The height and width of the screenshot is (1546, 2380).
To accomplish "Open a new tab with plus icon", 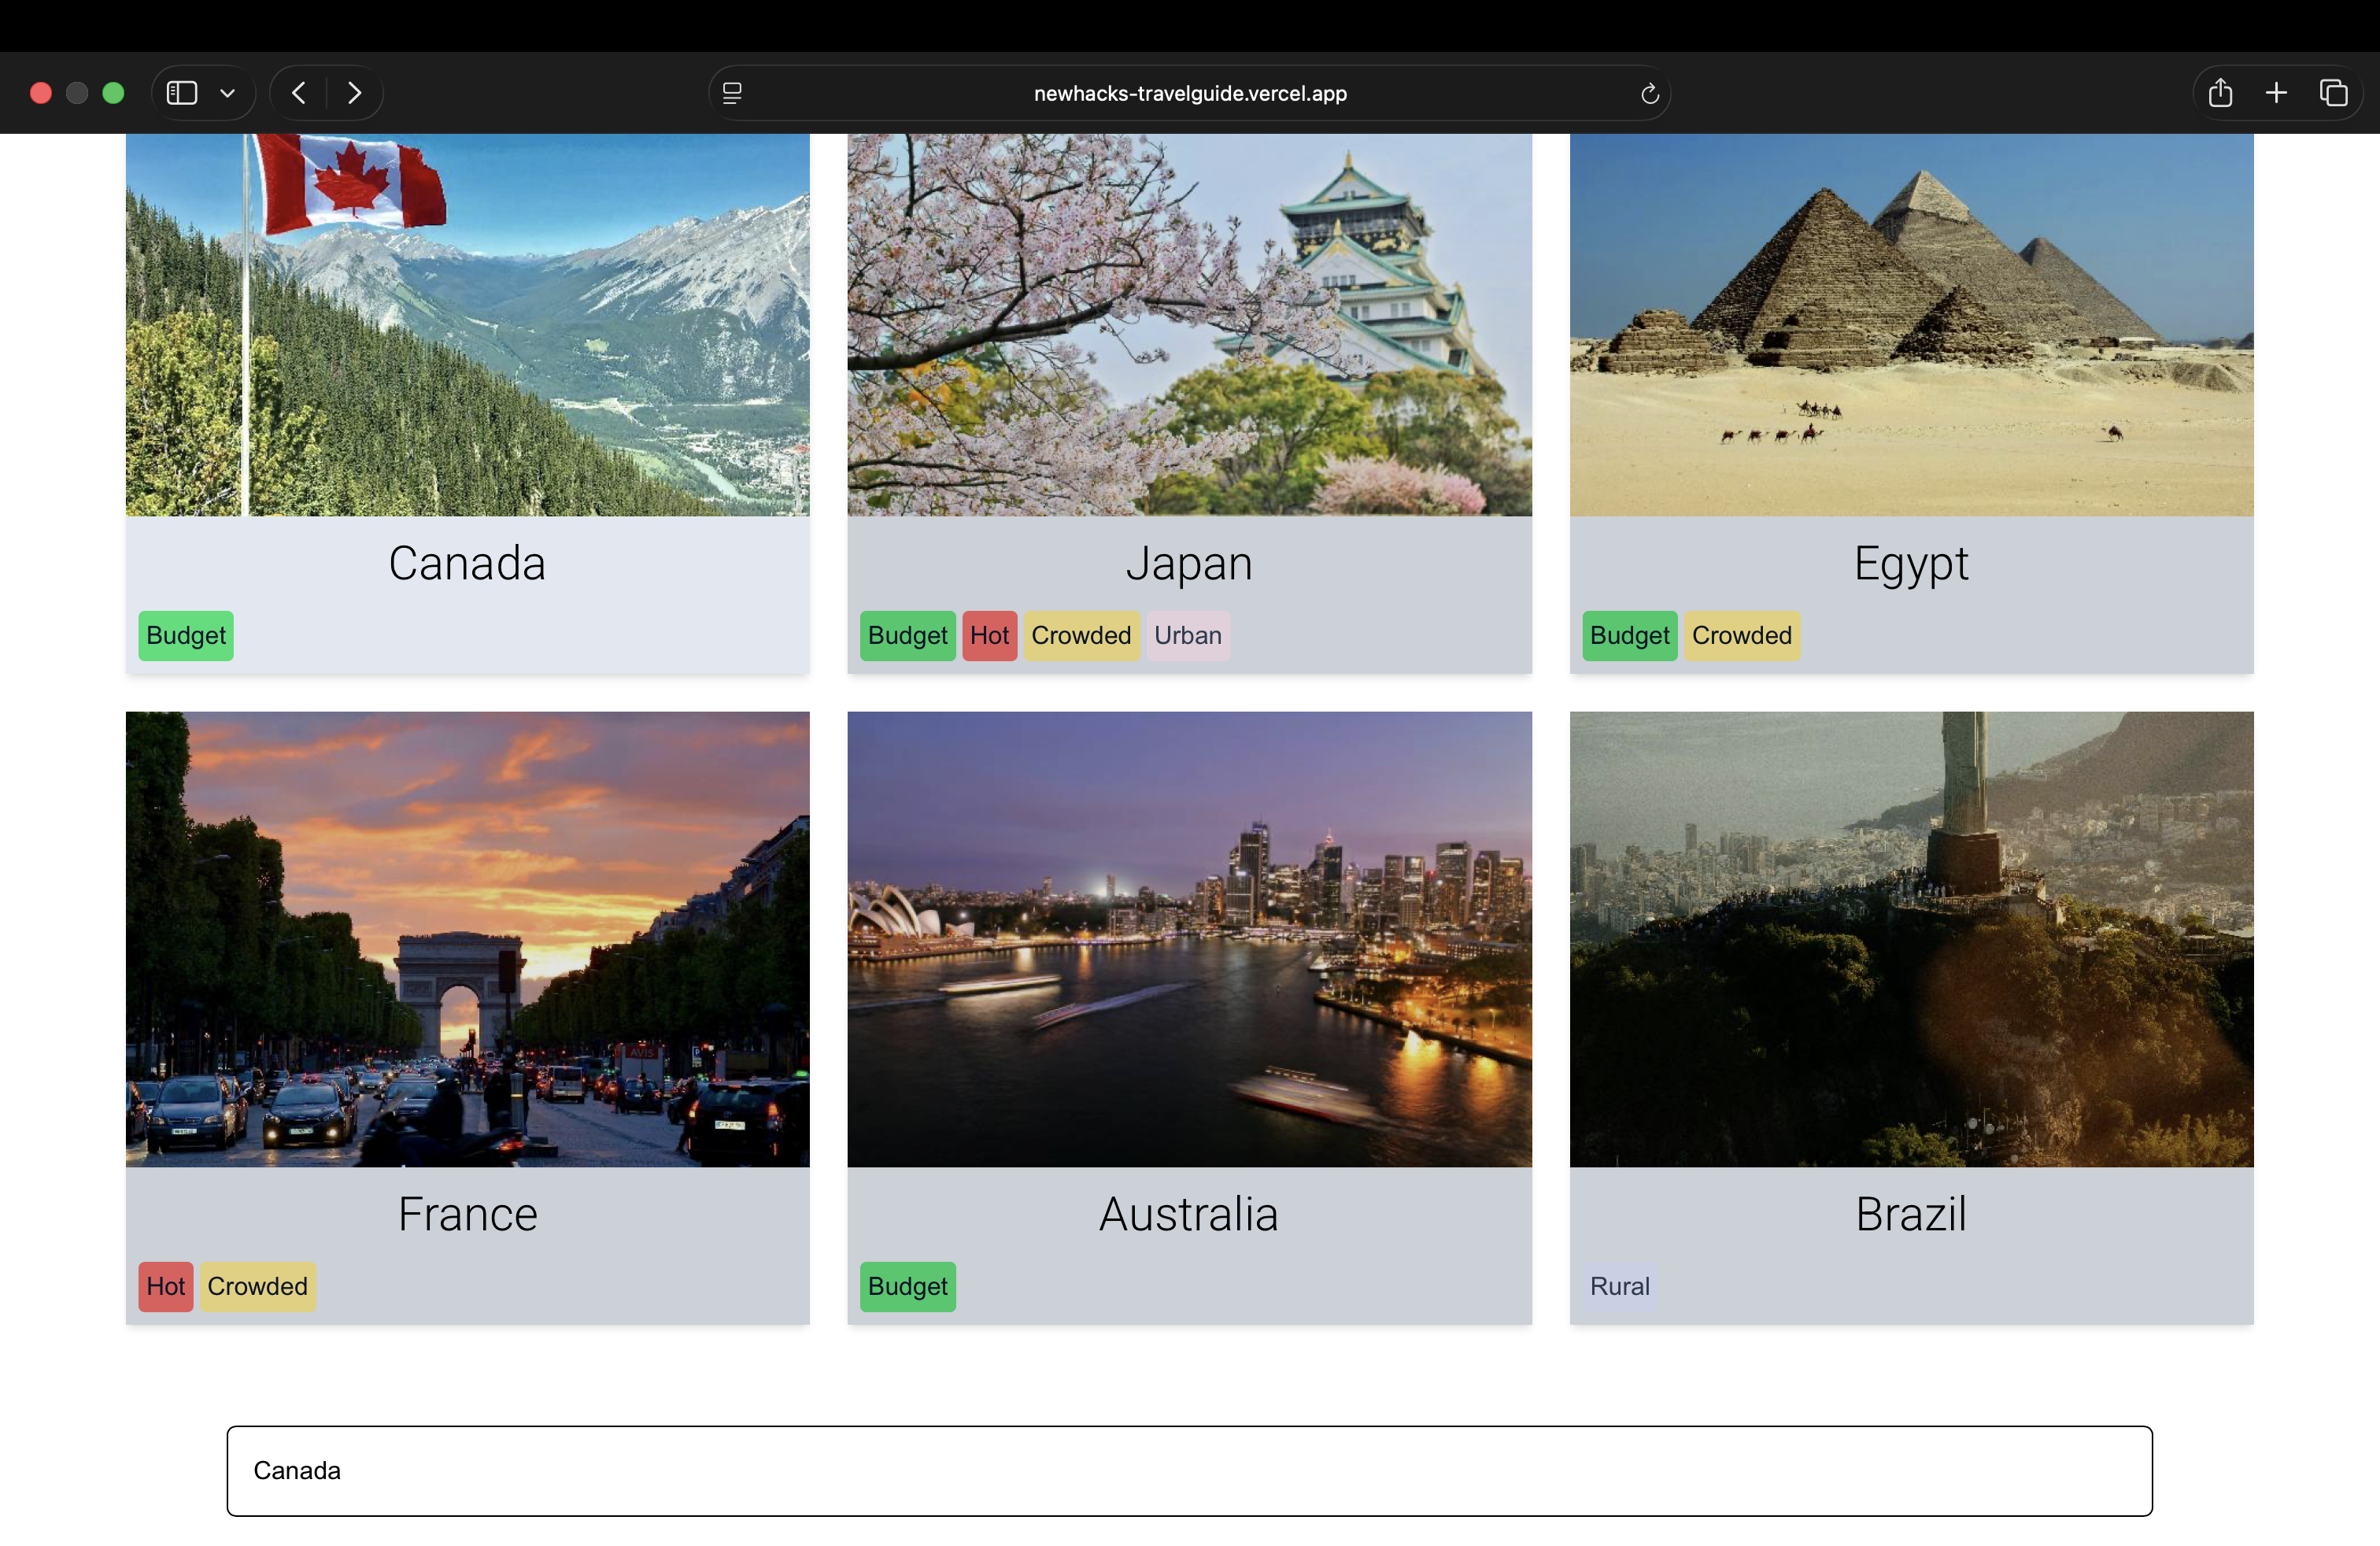I will click(x=2276, y=93).
